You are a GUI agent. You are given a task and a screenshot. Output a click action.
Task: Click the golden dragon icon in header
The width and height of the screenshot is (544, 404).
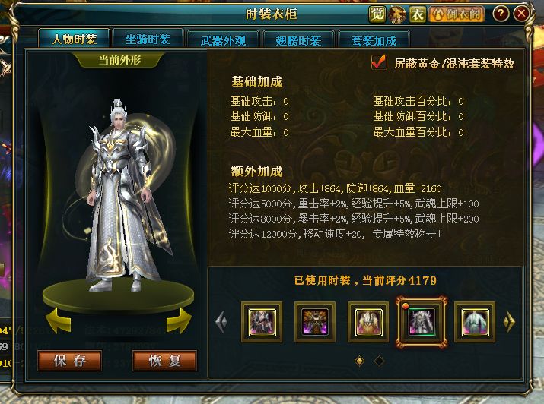coord(397,14)
